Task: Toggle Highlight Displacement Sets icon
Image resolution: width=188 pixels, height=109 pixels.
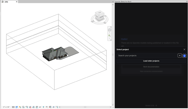Action: tap(53, 107)
